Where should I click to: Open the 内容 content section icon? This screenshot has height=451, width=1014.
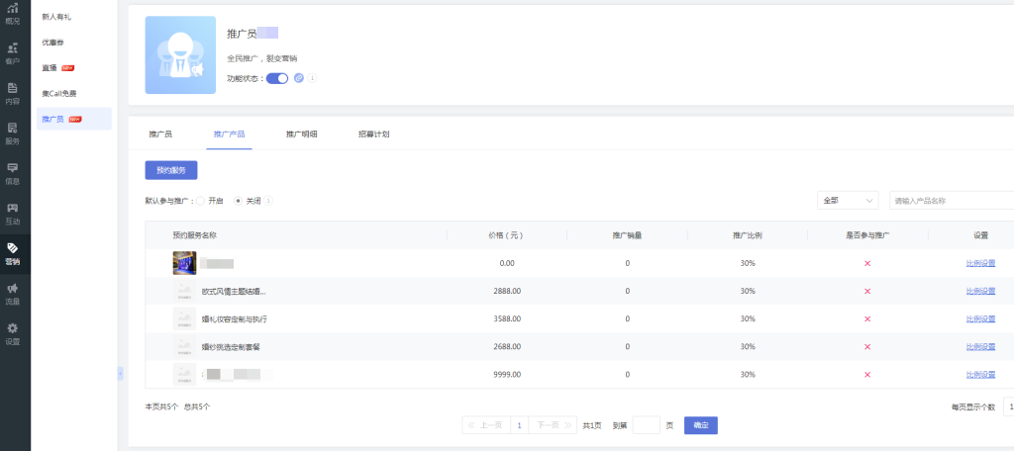point(12,93)
